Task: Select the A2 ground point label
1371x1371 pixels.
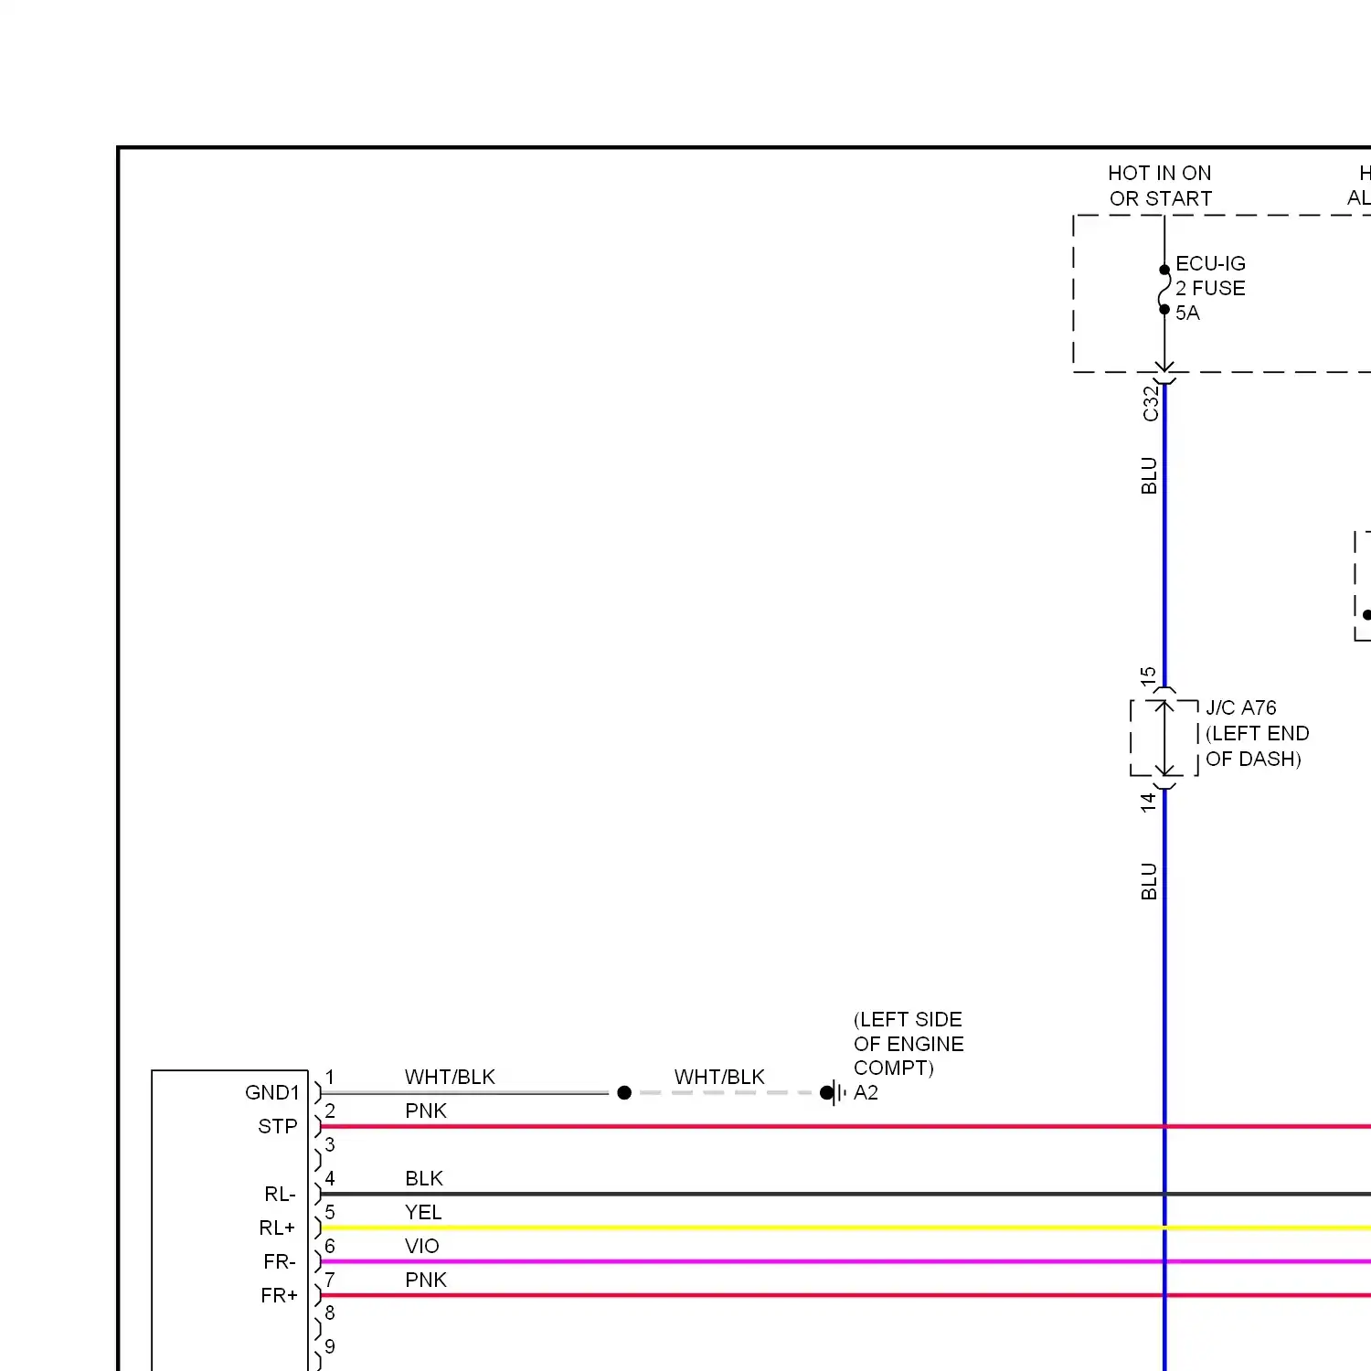Action: coord(866,1092)
